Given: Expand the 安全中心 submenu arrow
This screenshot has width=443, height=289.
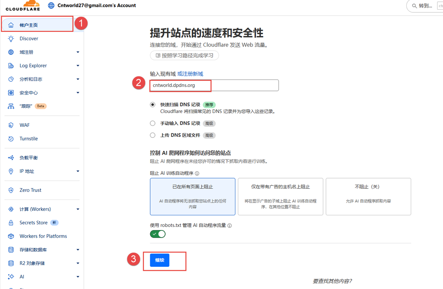Looking at the screenshot, I should tap(78, 93).
